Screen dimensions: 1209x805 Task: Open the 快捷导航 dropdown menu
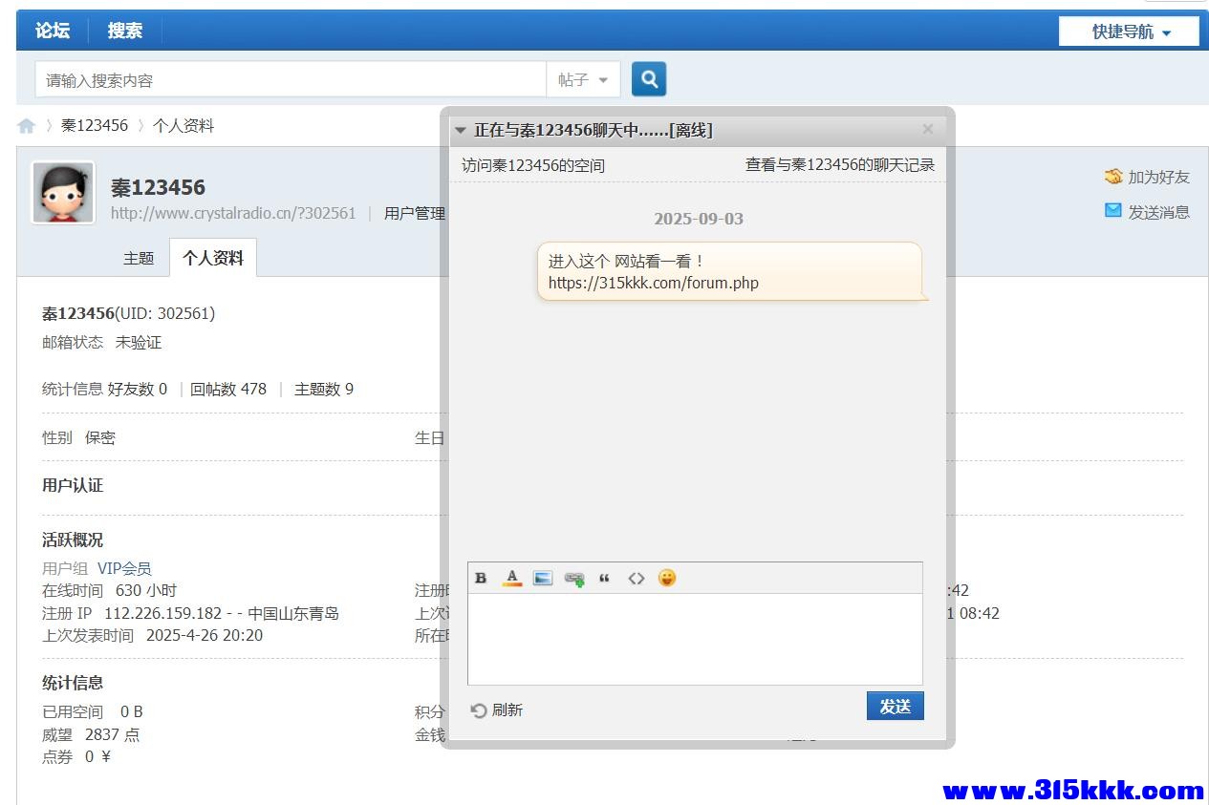[1128, 31]
